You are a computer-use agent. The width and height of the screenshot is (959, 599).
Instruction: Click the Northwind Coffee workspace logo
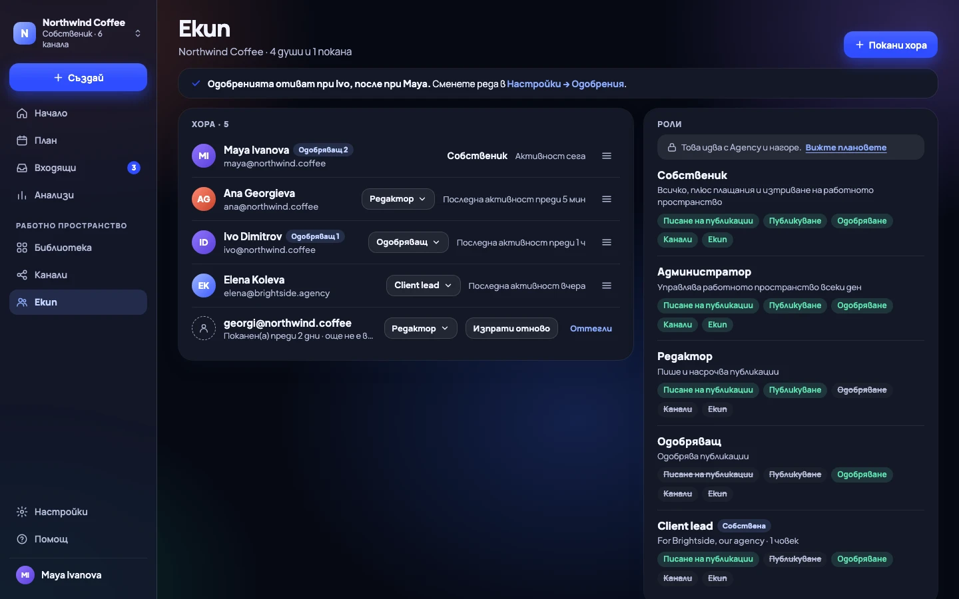25,33
